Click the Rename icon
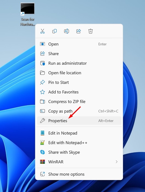 [67, 31]
